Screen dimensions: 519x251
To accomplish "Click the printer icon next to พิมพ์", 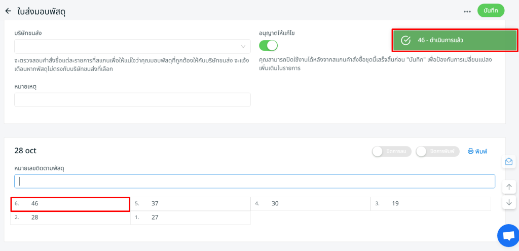I will [x=470, y=151].
